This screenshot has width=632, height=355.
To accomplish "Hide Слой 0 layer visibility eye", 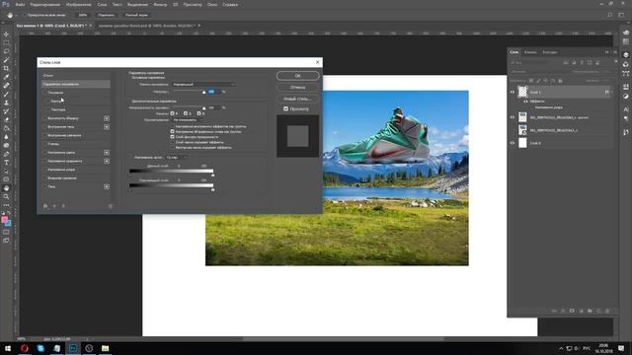I will 513,143.
